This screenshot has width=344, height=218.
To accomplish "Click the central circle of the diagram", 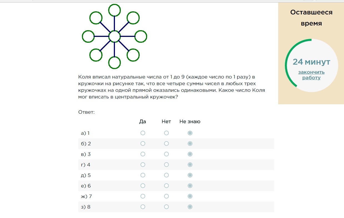I will tap(114, 36).
